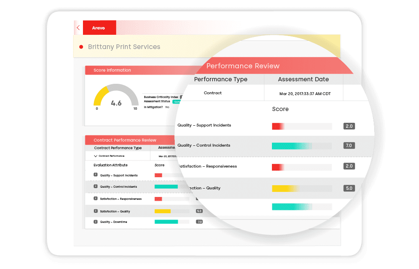Open info icon next to Satisfaction – Quality
Screen dimensions: 419x269
96,211
